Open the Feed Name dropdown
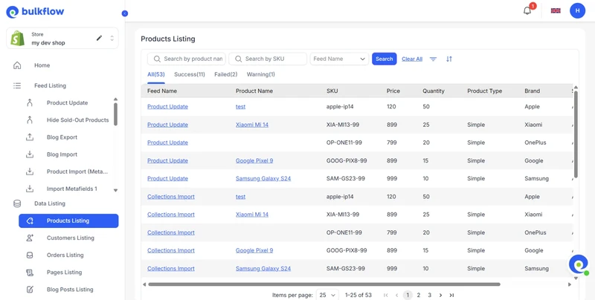Image resolution: width=595 pixels, height=300 pixels. 339,59
